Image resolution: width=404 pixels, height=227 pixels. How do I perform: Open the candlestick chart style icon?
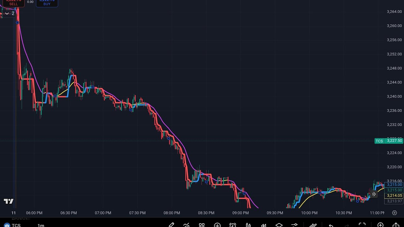coord(248,225)
